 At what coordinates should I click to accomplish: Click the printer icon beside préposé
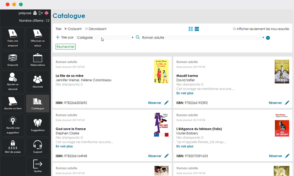[x=35, y=13]
